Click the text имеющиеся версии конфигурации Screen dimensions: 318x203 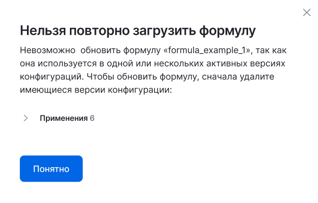[94, 91]
